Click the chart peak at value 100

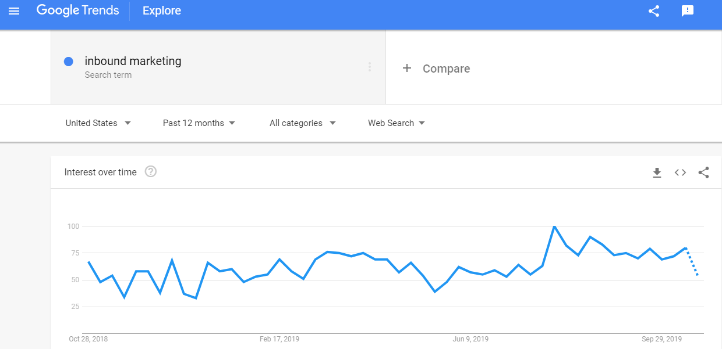(554, 226)
